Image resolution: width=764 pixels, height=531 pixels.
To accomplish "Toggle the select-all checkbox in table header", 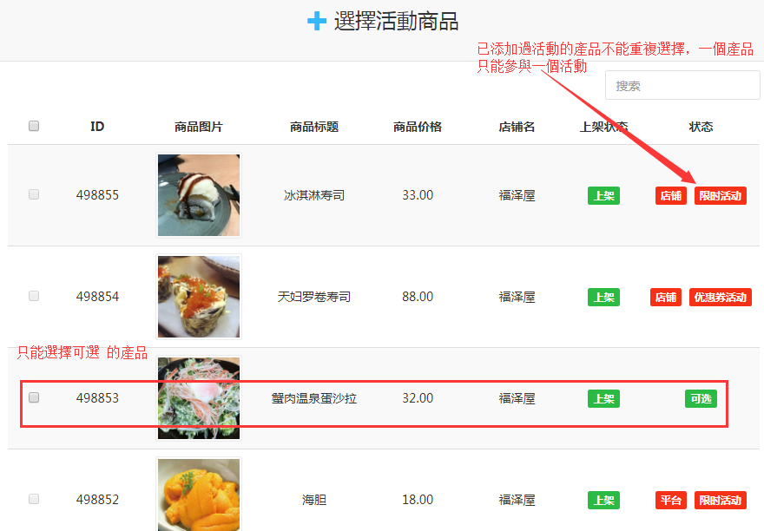I will (x=34, y=126).
